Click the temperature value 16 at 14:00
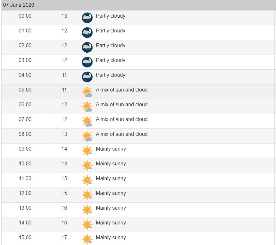This screenshot has width=276, height=245. [64, 223]
